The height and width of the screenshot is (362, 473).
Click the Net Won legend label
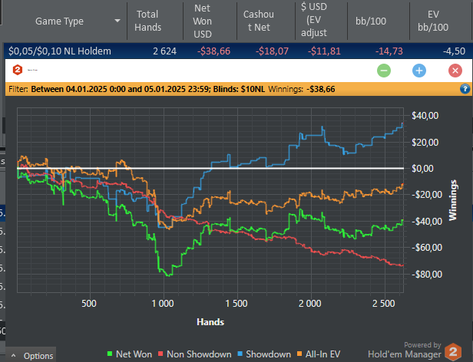point(134,354)
